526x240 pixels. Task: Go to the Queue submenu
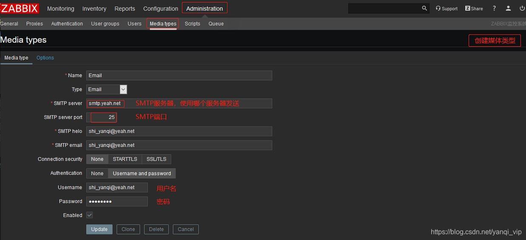coord(216,24)
